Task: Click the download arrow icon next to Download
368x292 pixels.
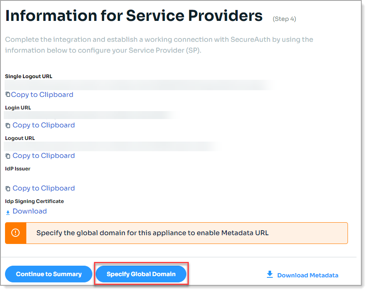Action: pyautogui.click(x=8, y=212)
